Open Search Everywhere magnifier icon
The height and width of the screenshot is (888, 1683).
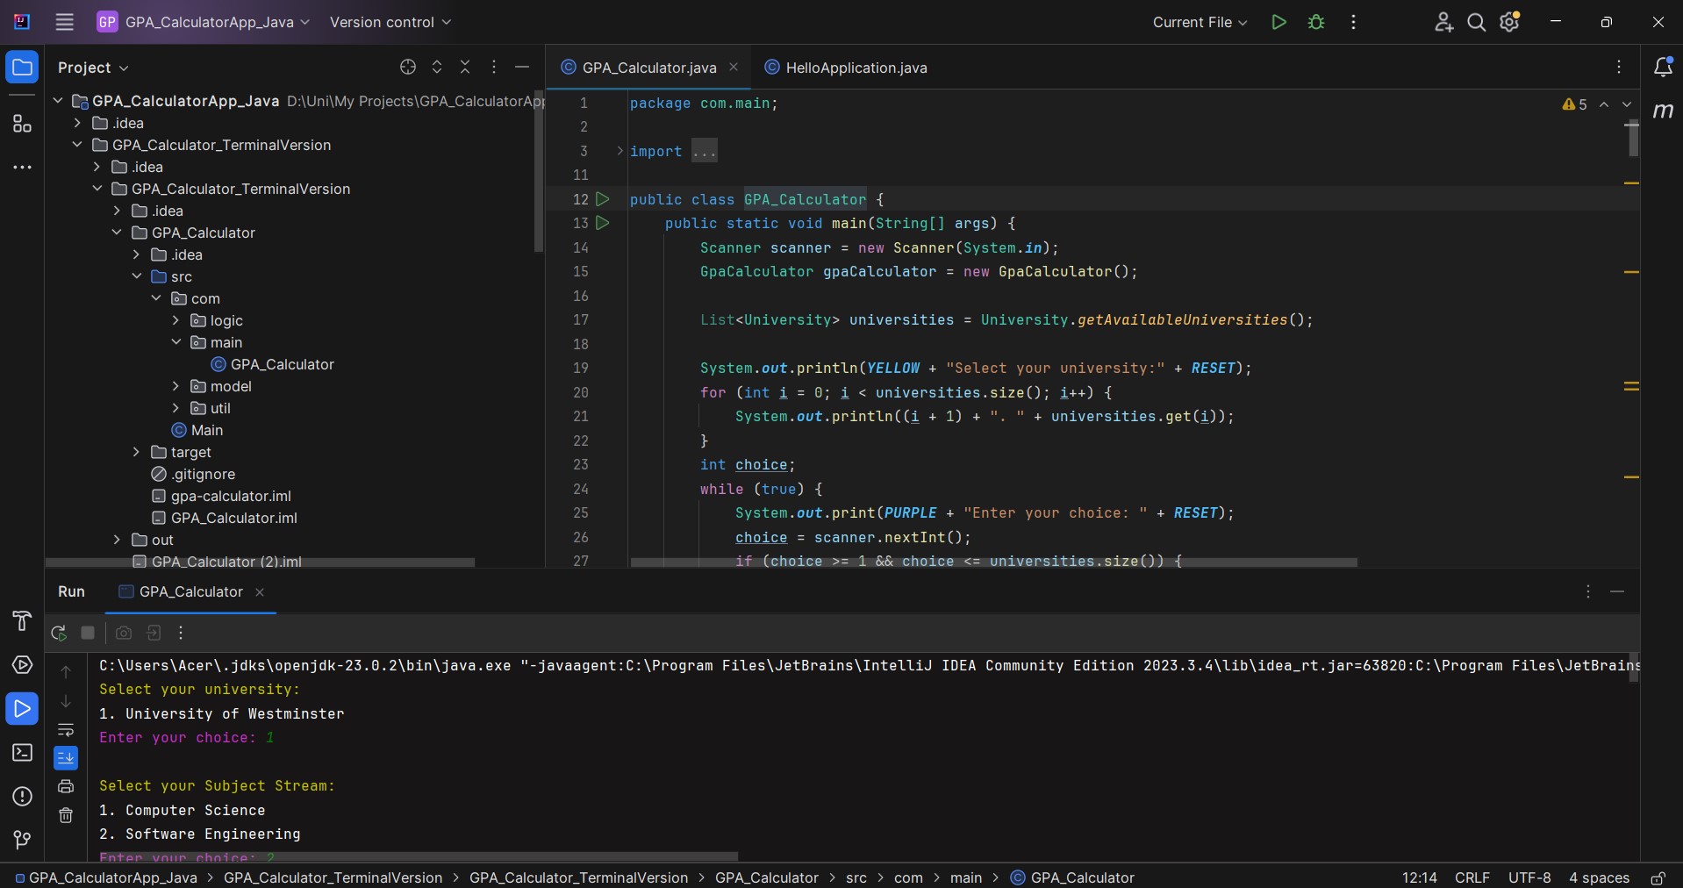pyautogui.click(x=1477, y=22)
